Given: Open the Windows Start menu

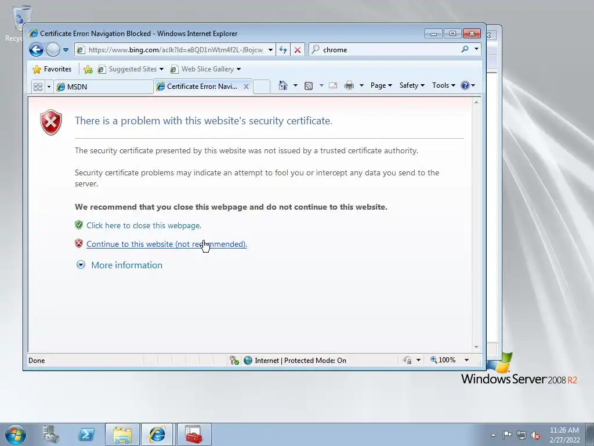Looking at the screenshot, I should pos(16,434).
